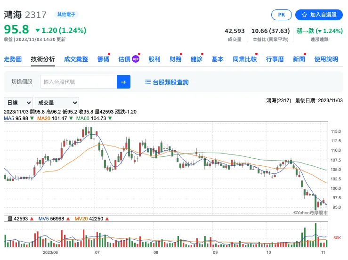
Task: Click the purple VIP badge icon
Action: (x=135, y=59)
